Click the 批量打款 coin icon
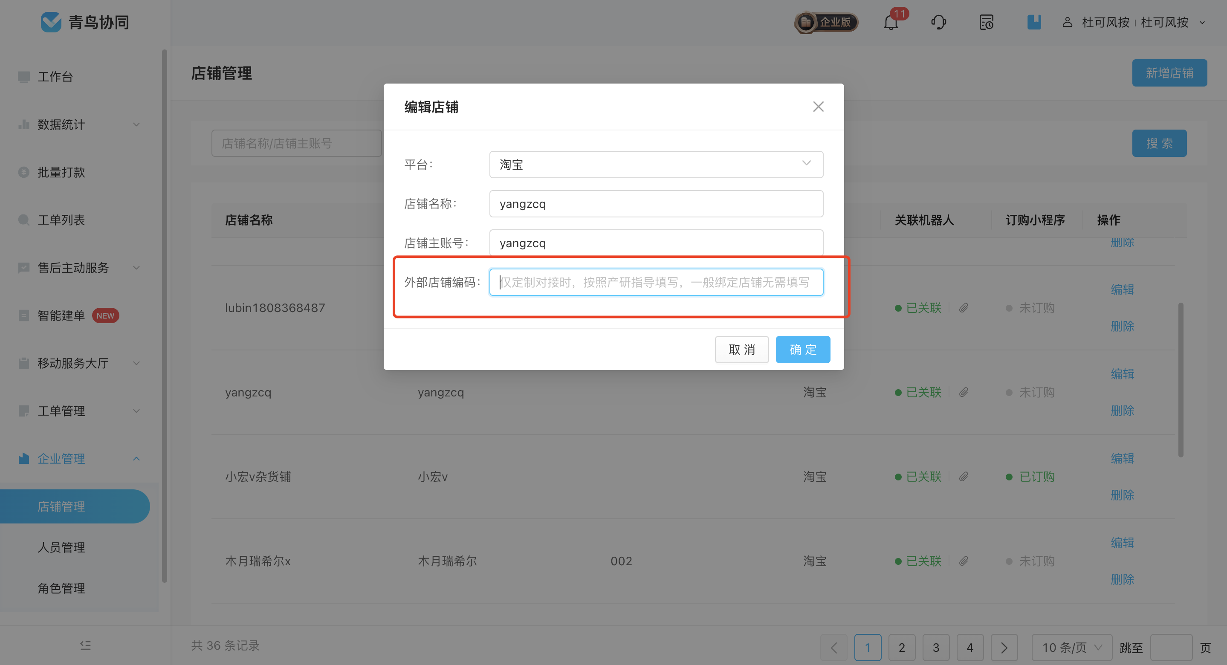This screenshot has width=1227, height=665. pyautogui.click(x=24, y=172)
